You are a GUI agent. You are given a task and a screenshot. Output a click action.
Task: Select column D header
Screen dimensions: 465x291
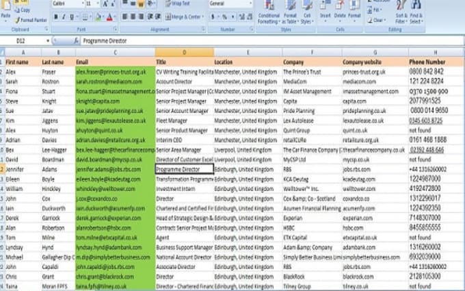click(x=184, y=53)
